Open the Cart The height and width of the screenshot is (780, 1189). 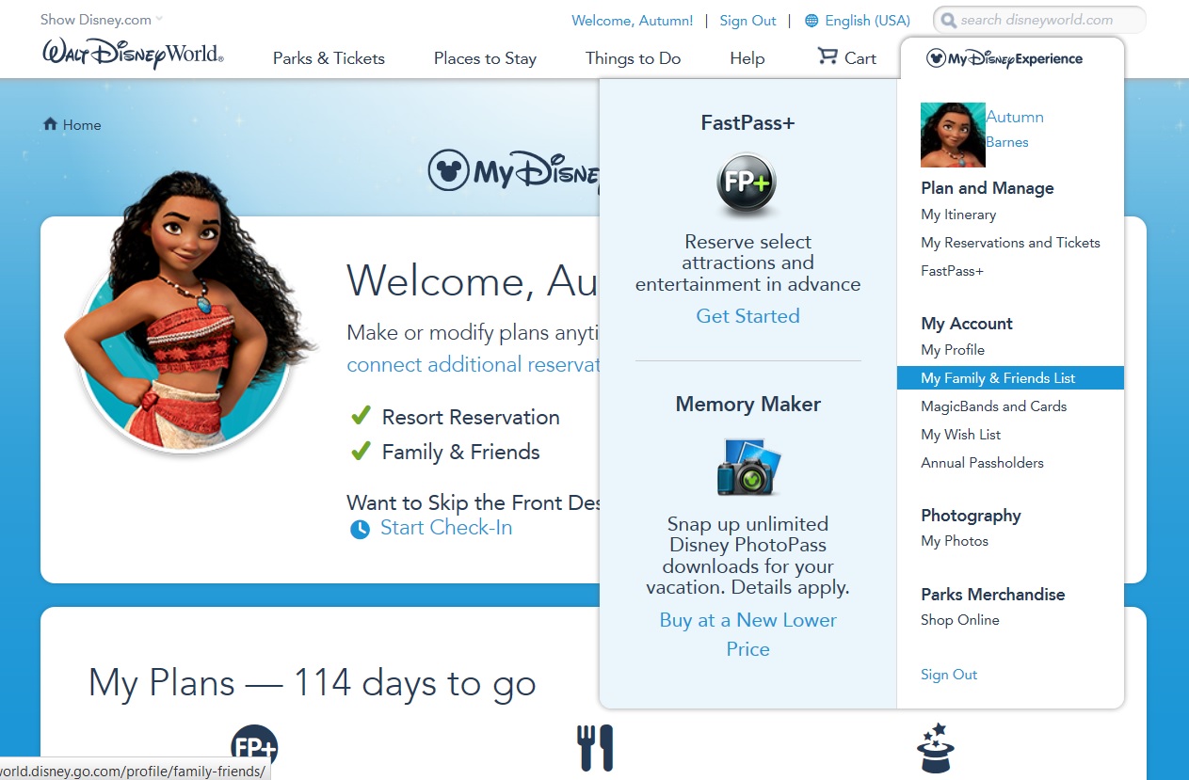coord(845,58)
